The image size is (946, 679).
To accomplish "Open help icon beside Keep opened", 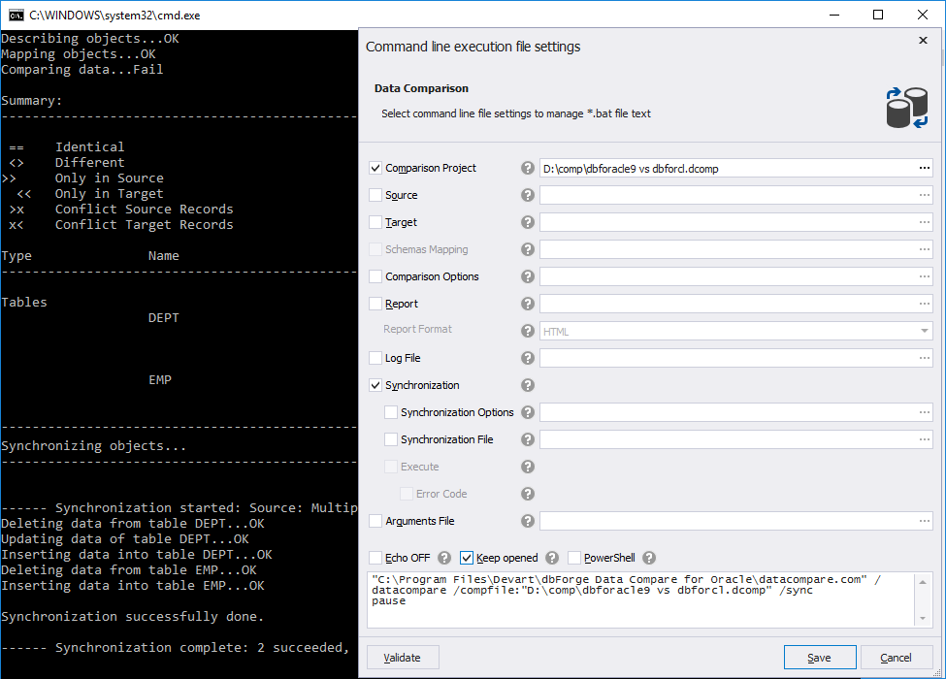I will 552,558.
